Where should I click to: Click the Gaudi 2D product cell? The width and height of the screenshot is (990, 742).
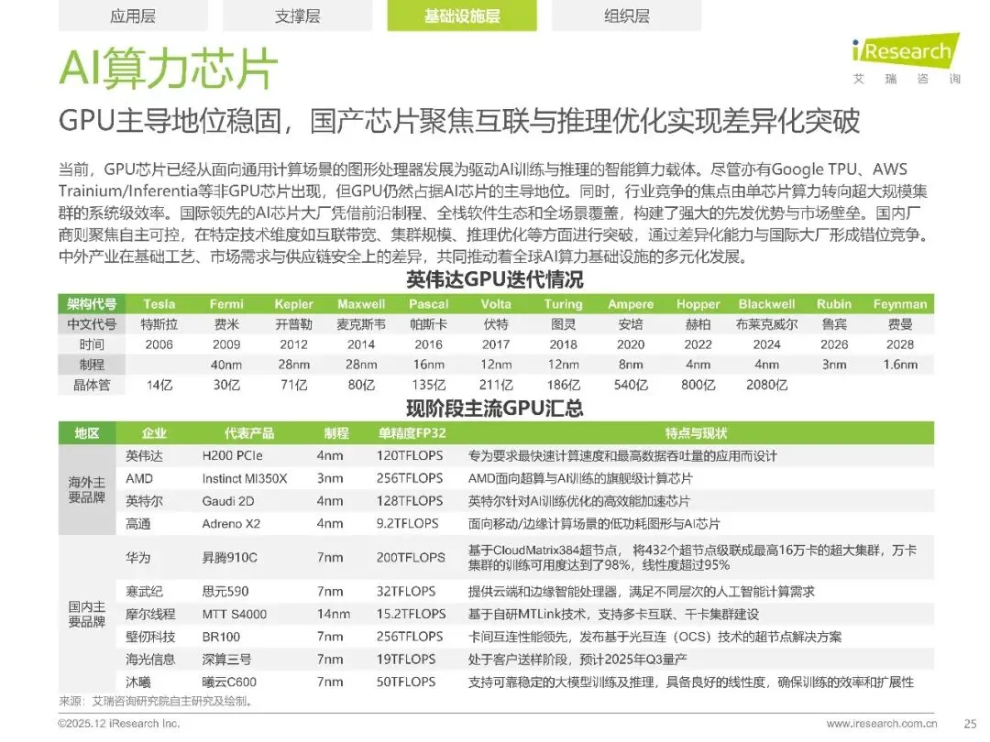(228, 501)
